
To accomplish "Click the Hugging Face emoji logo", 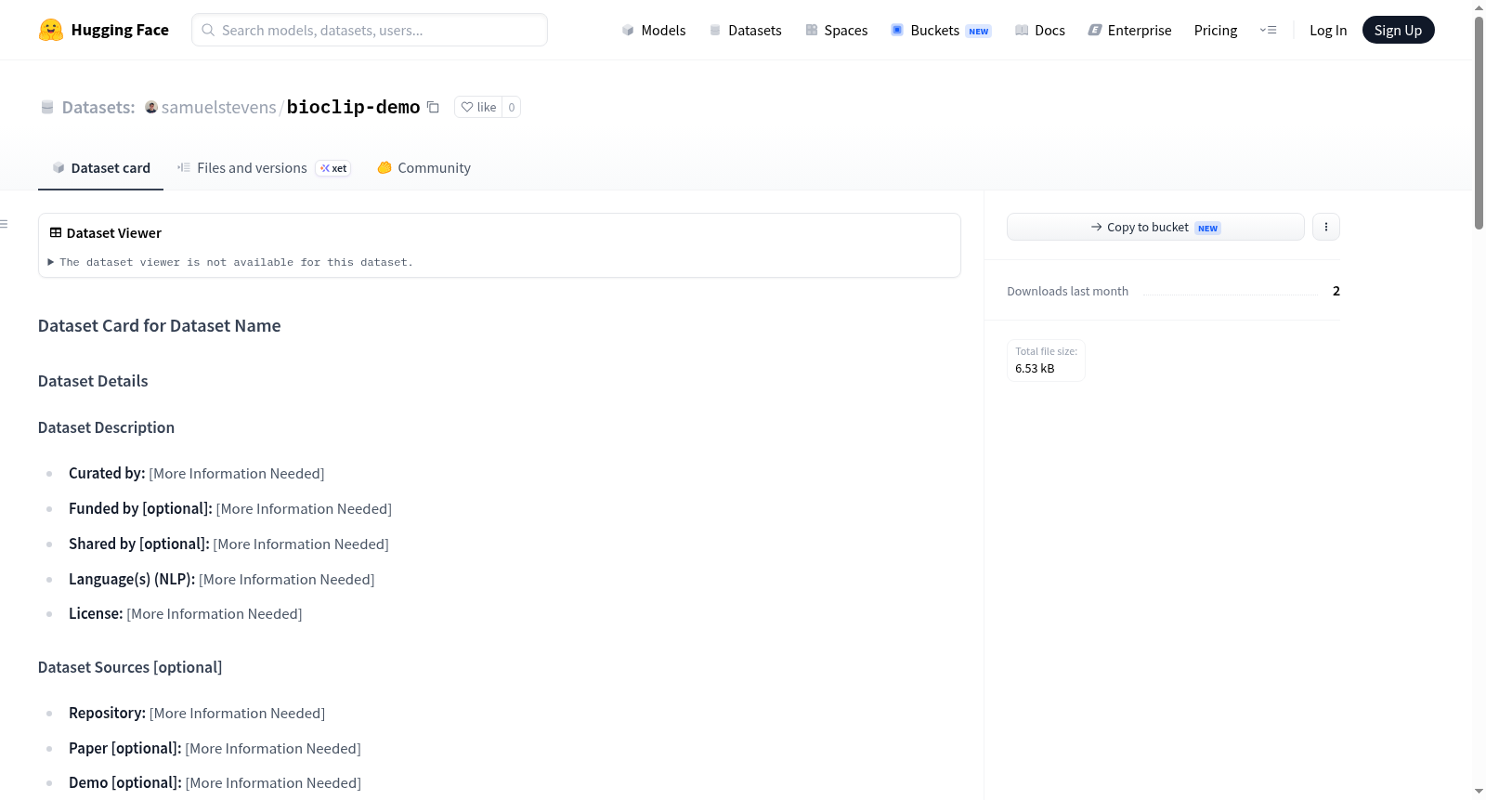I will [x=51, y=30].
